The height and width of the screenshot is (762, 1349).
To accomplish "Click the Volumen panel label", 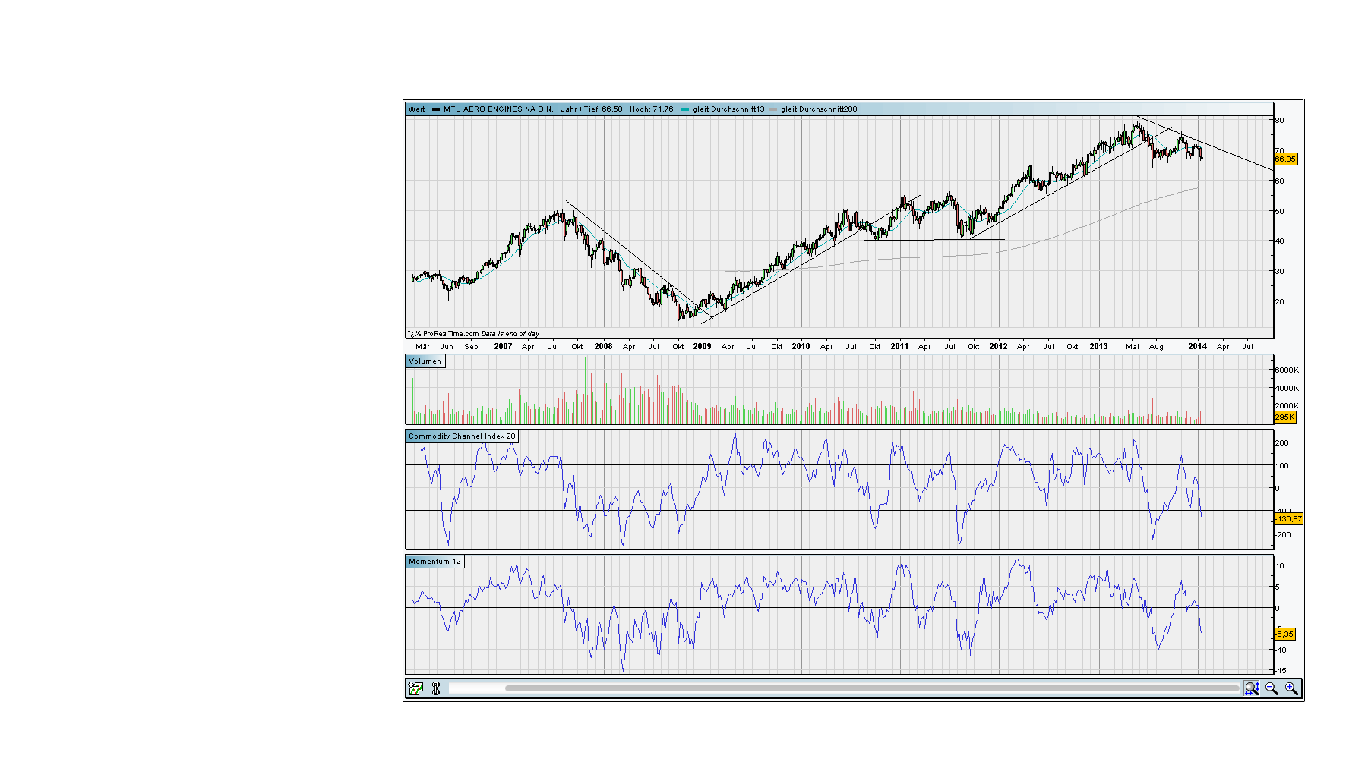I will [x=425, y=361].
